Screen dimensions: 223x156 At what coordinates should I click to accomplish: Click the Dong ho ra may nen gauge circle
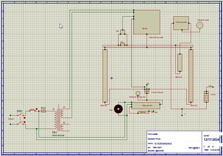pos(138,93)
